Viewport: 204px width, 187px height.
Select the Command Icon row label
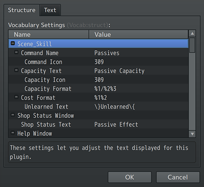tap(43, 62)
